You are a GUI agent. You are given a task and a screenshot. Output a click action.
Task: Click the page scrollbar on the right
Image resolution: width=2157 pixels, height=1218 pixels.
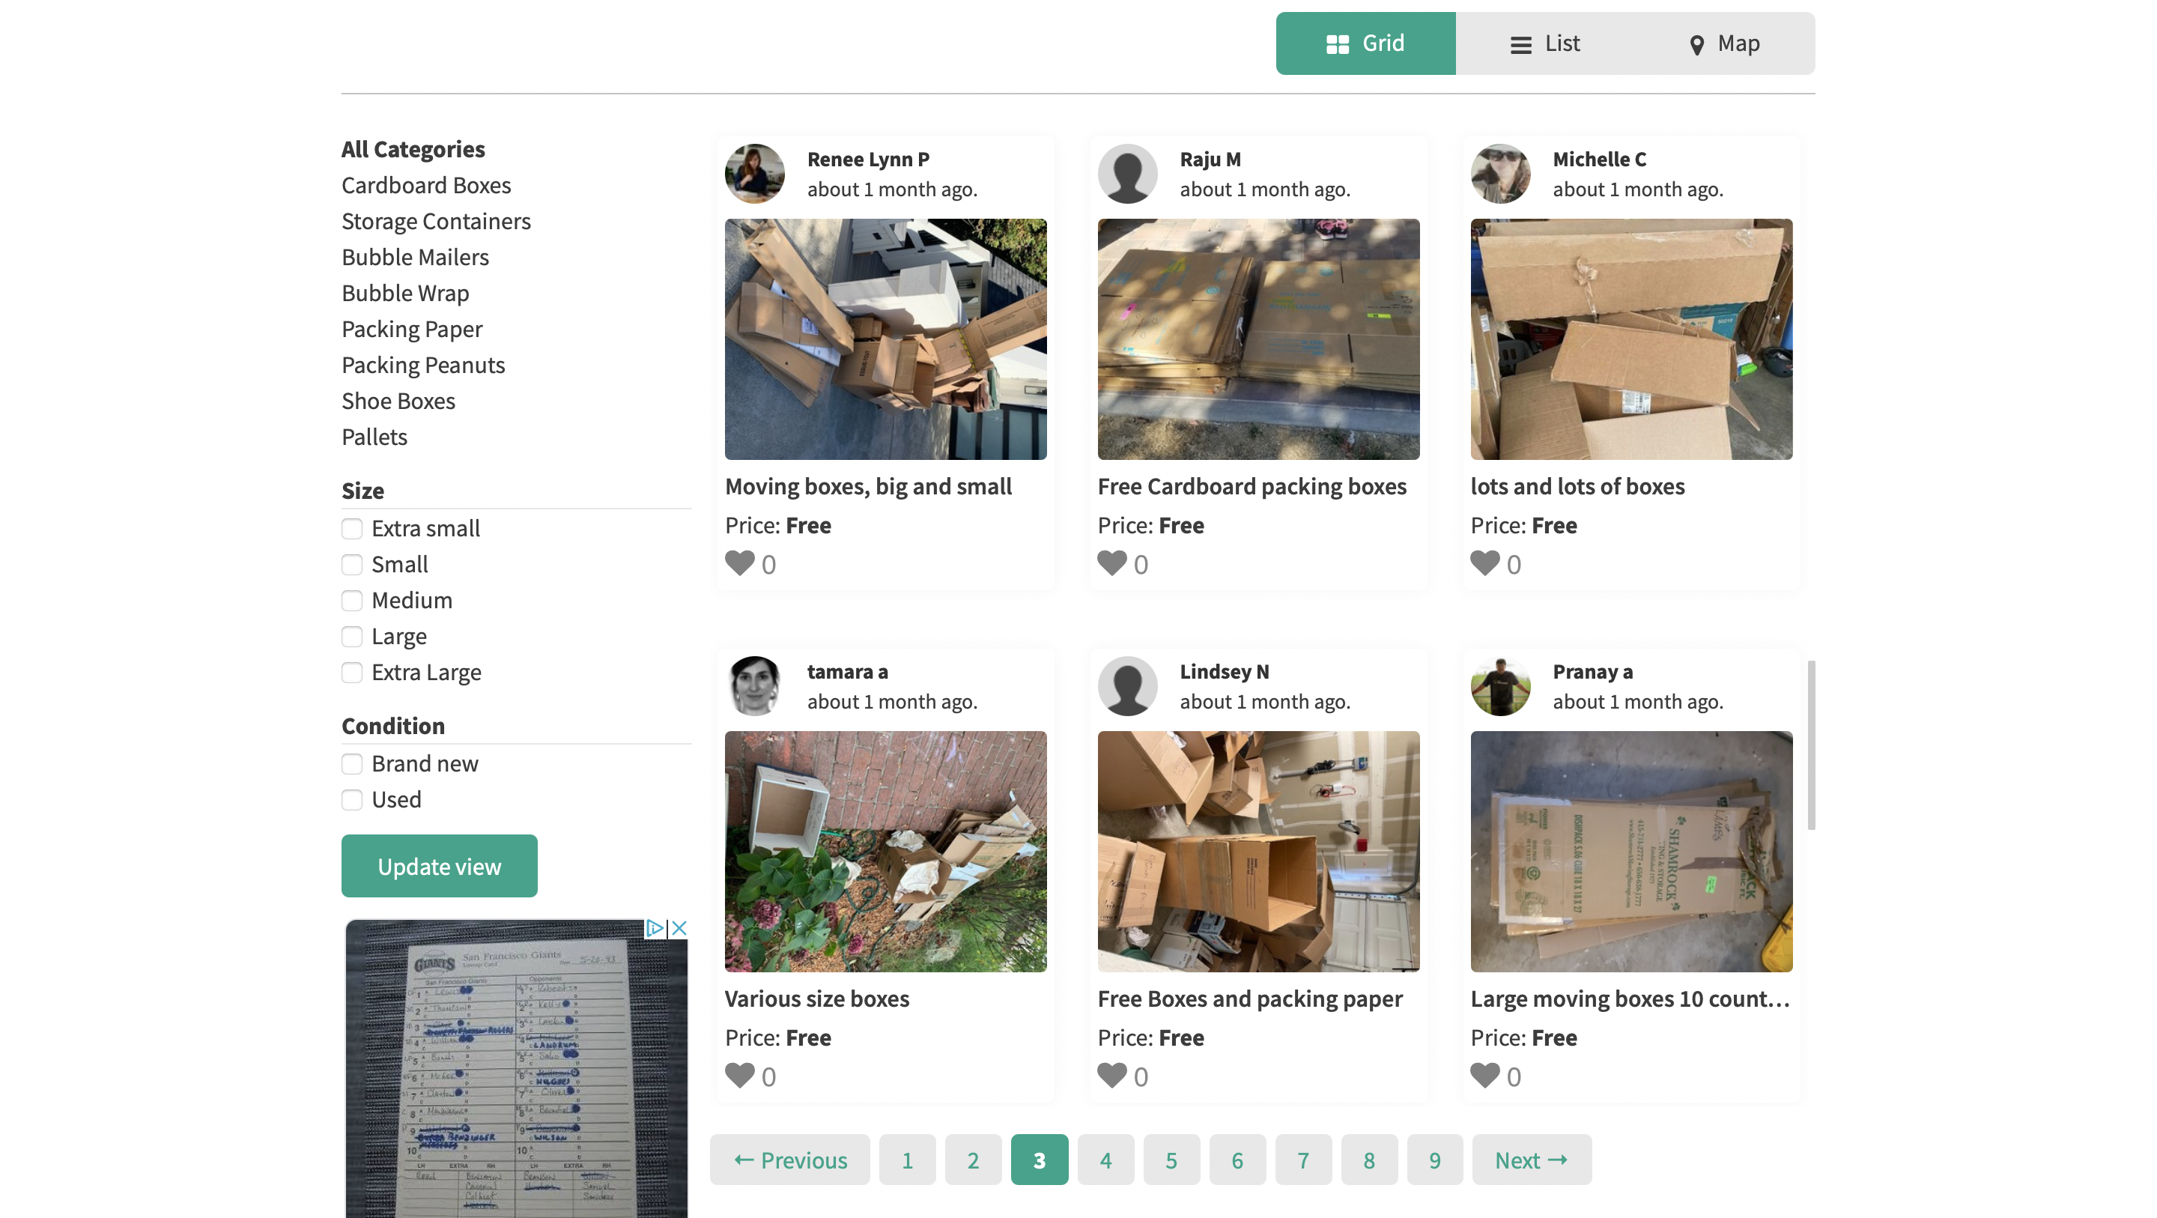coord(1811,745)
